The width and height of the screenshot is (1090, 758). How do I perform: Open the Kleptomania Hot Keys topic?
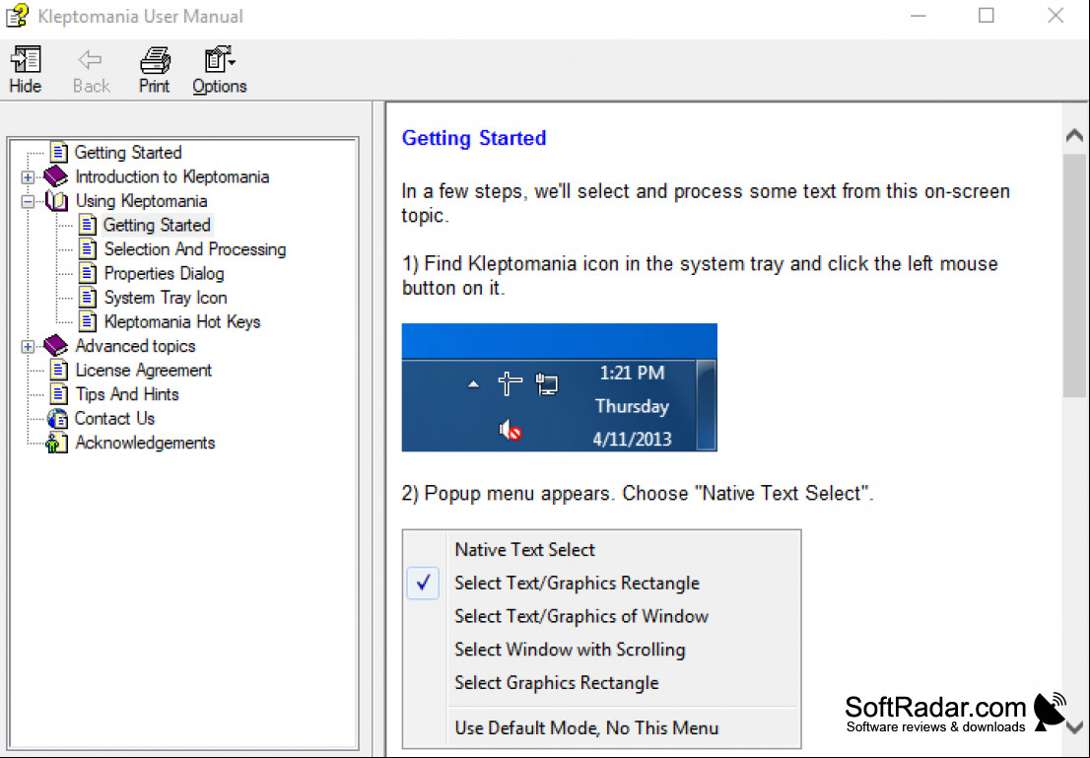(x=182, y=322)
